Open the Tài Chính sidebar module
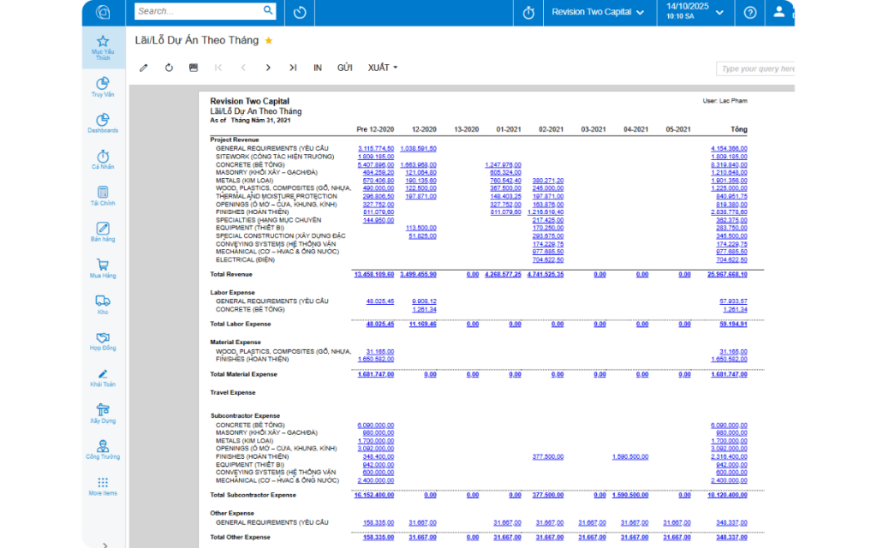 103,195
